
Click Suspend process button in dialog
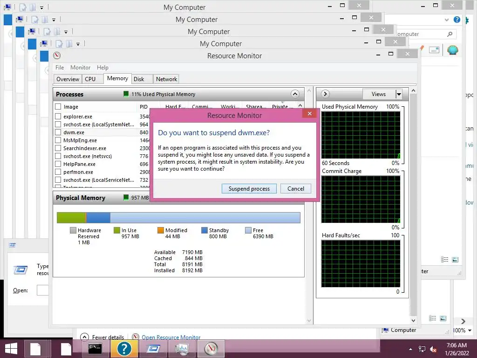[x=249, y=189]
